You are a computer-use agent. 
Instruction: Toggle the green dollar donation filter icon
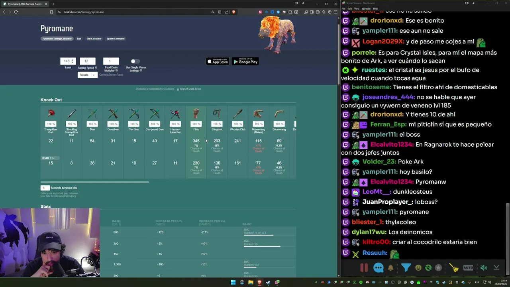[428, 268]
